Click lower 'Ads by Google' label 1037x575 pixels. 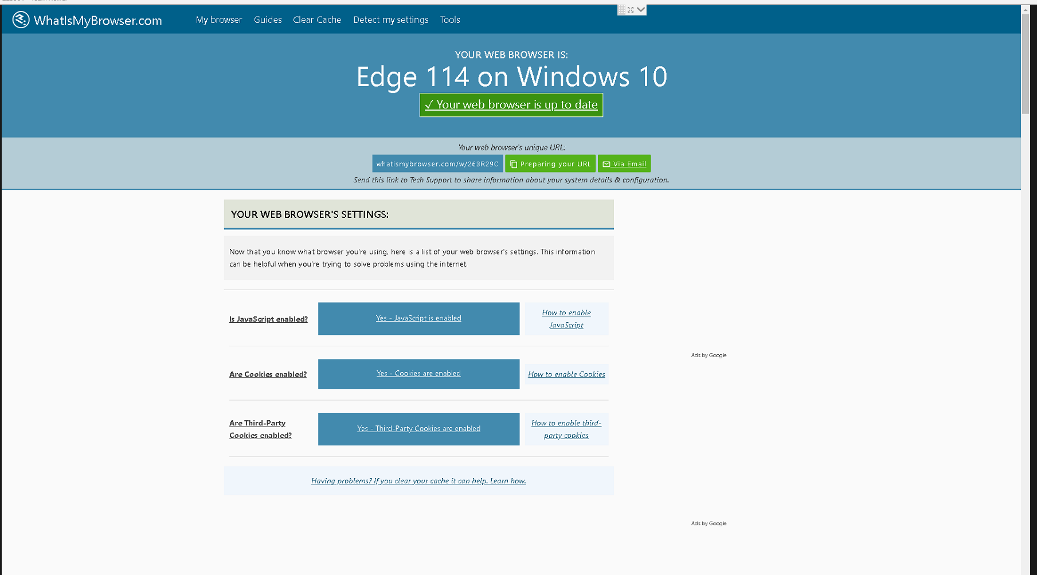point(709,523)
